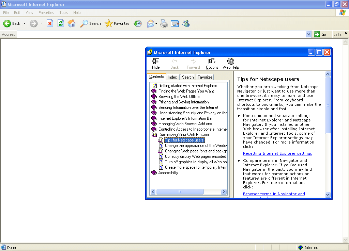The image size is (349, 251).
Task: Click the Web Help globe icon
Action: point(231,61)
